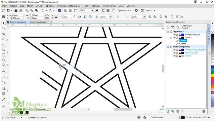Click Слой 1 layer name
215x121 pixels.
pyautogui.click(x=188, y=38)
